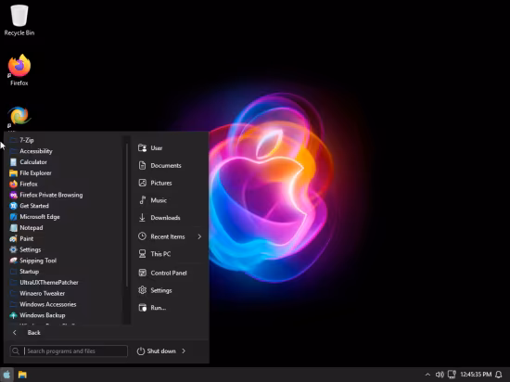Click the Firefox Private Browsing text
Screen dimensions: 510x382
pyautogui.click(x=51, y=195)
